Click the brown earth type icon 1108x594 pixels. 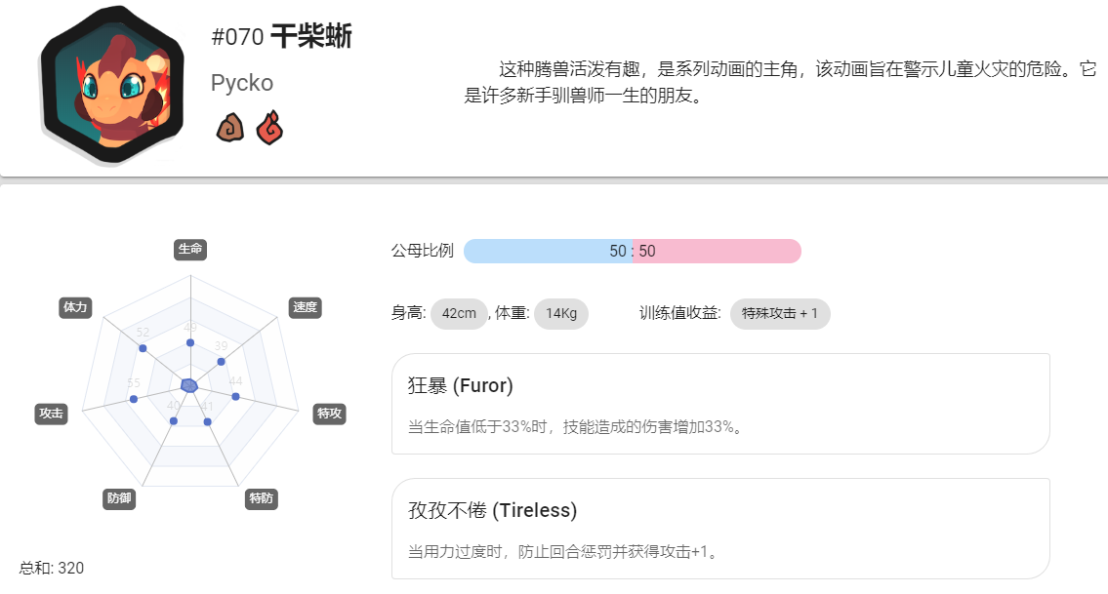[x=230, y=128]
